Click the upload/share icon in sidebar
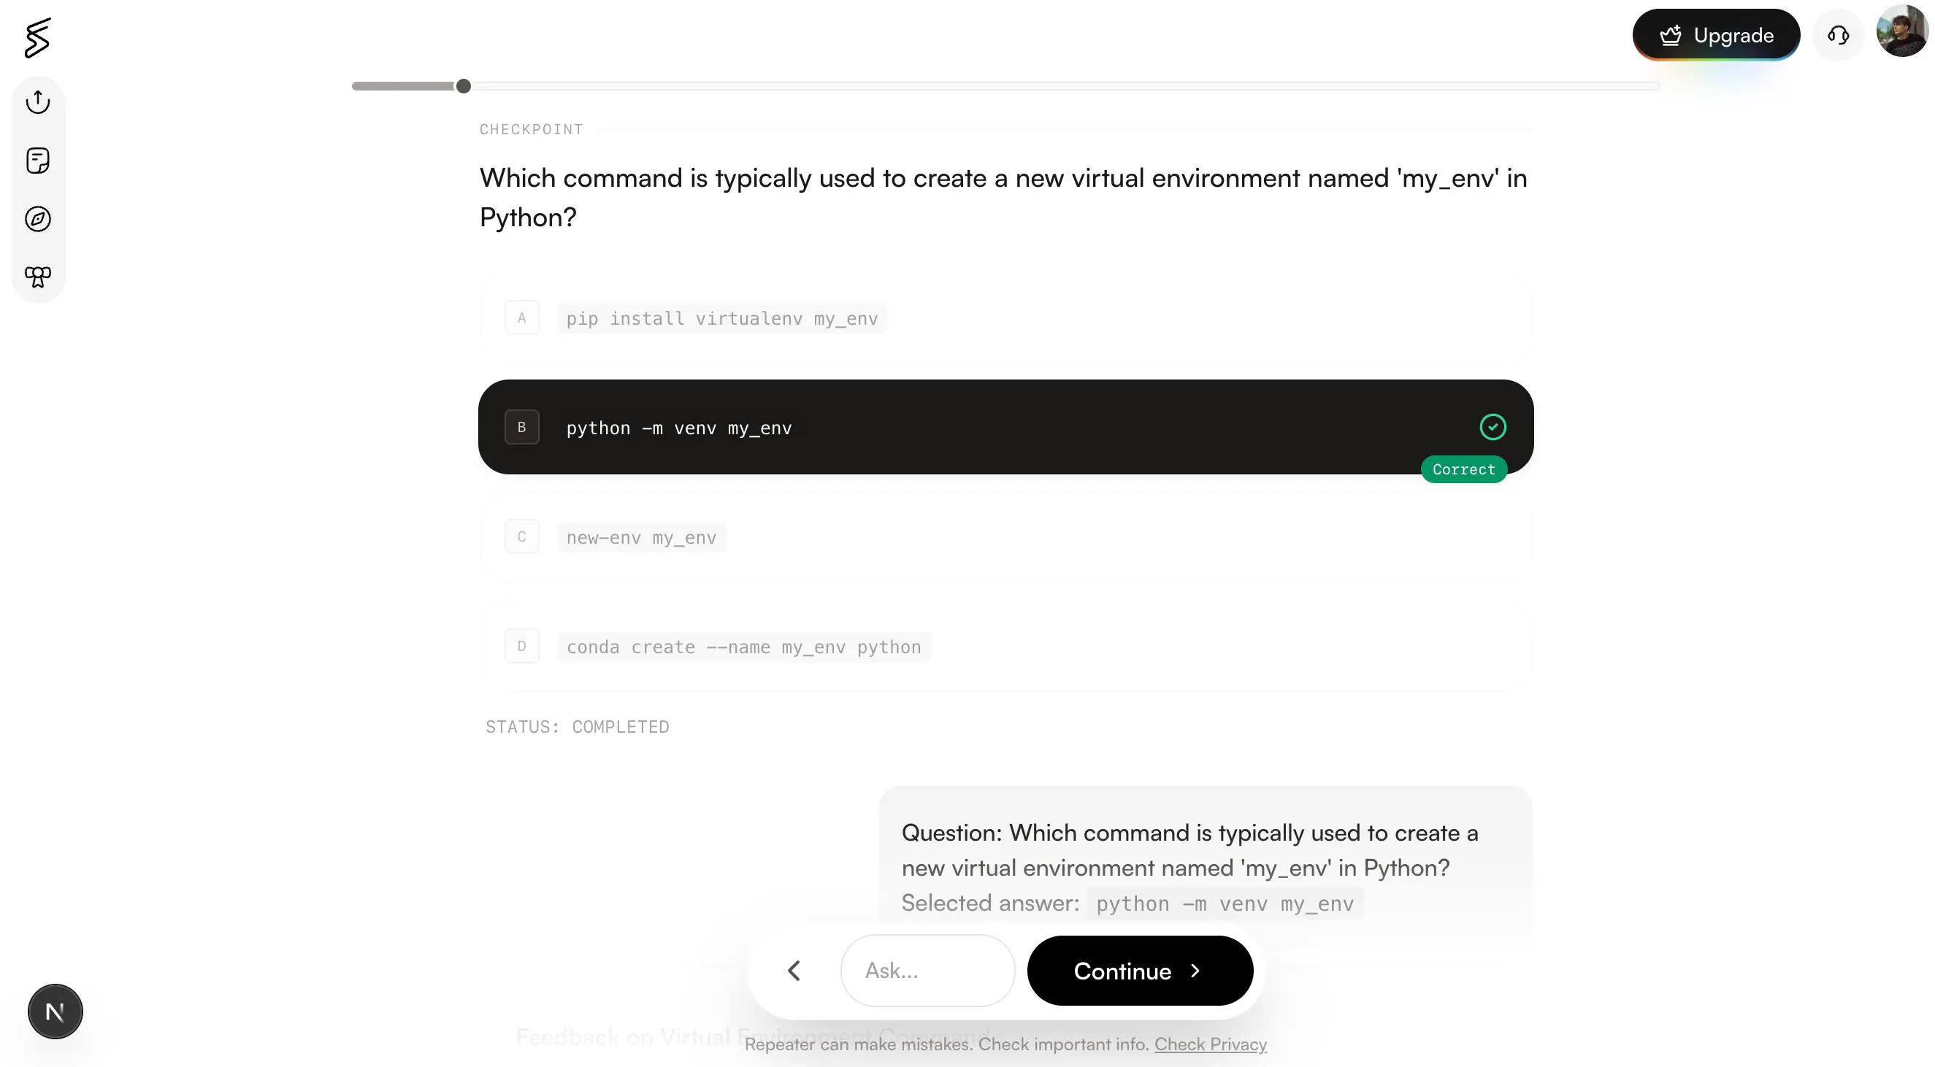Viewport: 1935px width, 1067px height. 37,101
